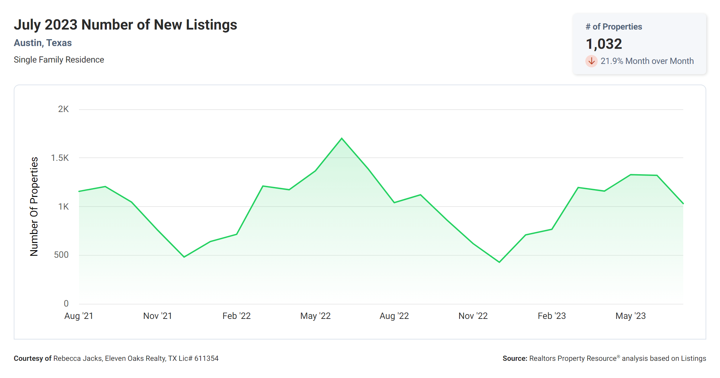Click the Feb '22 x-axis label
The width and height of the screenshot is (720, 378).
236,316
